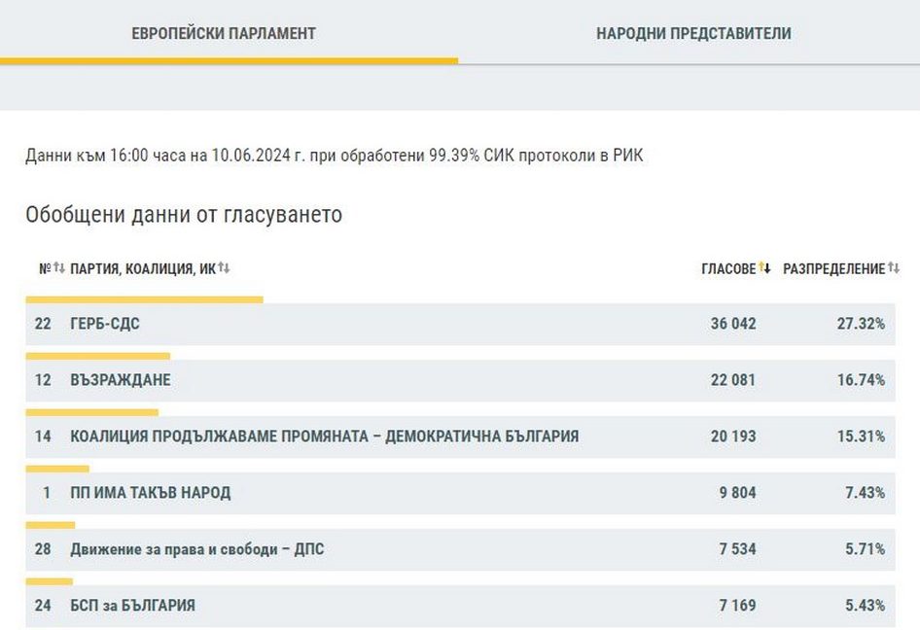920x630 pixels.
Task: Click sort arrows beside РАЗПРЕДЕЛЕНИЕ
Action: click(894, 268)
